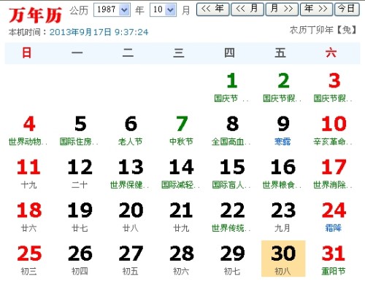Select October 1 国庆节 date

[231, 87]
